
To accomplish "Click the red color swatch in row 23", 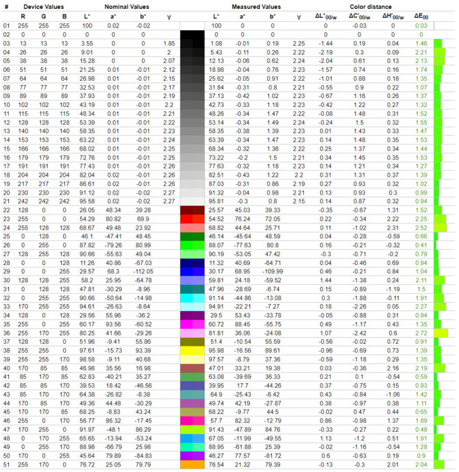I will click(x=193, y=219).
